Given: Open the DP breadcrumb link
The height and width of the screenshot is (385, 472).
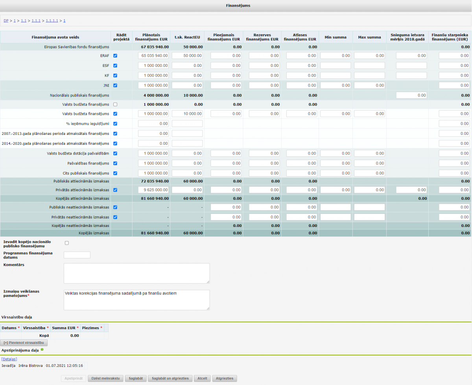Looking at the screenshot, I should [6, 20].
